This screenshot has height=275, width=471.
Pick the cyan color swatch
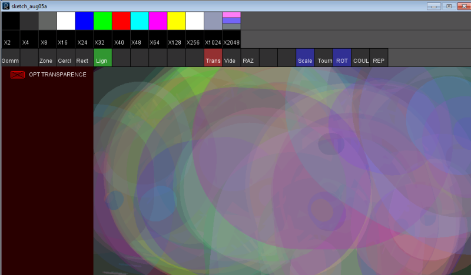(140, 21)
